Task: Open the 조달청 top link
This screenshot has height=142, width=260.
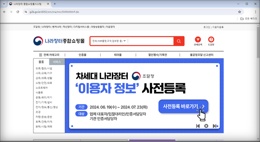Action: tap(36, 27)
